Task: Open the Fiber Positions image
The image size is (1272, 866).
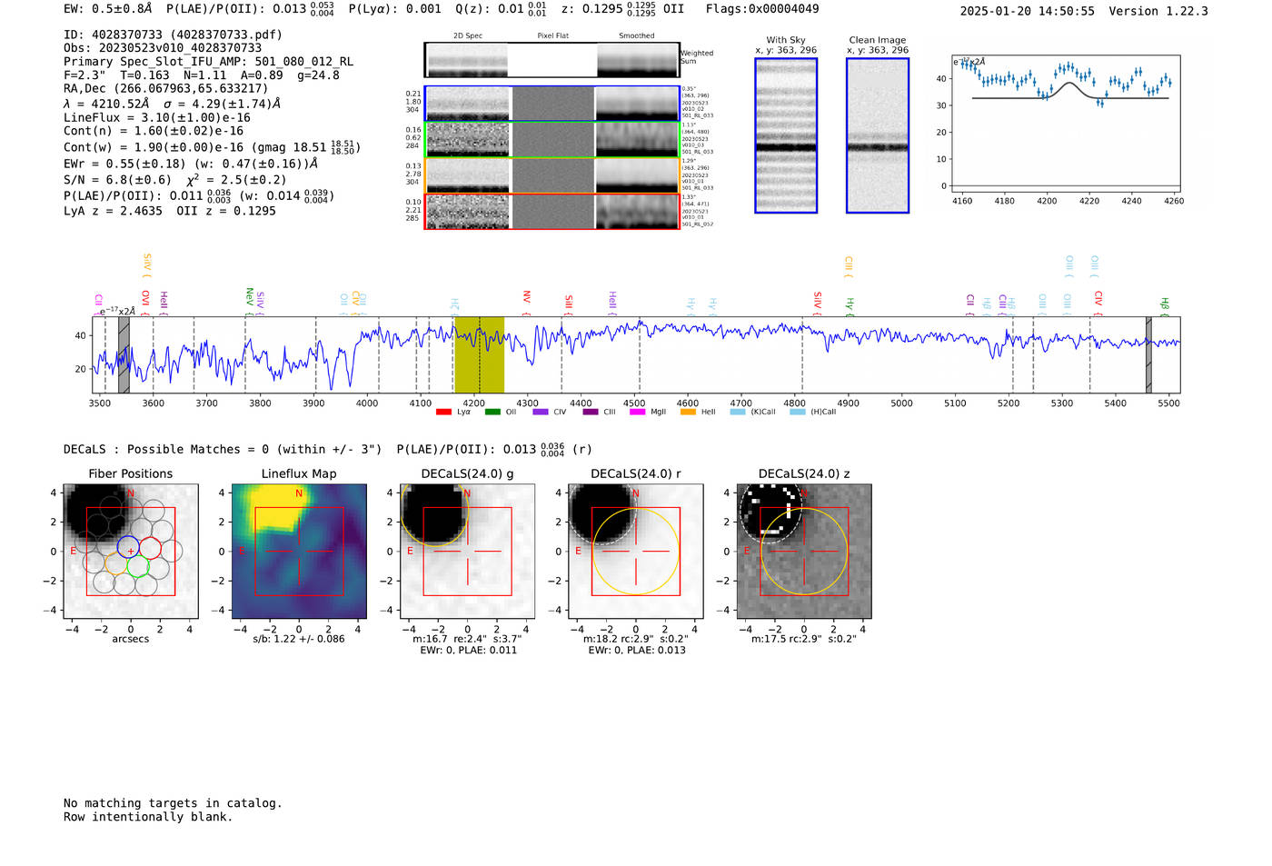Action: point(131,552)
